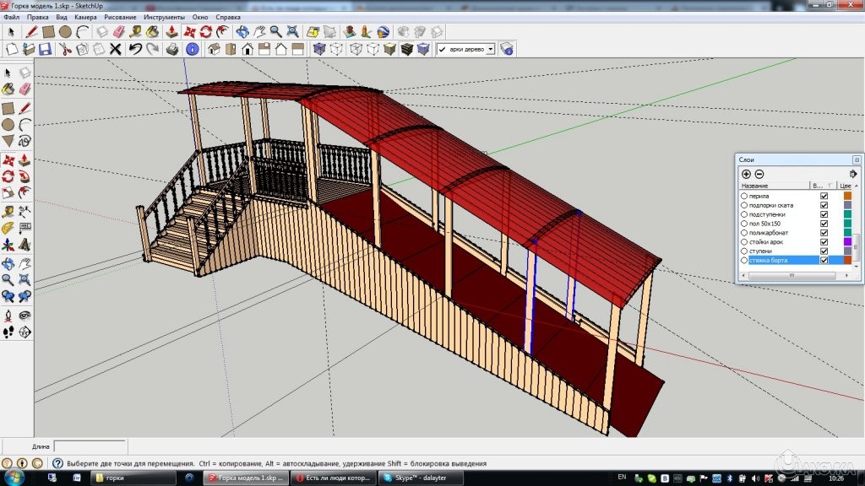The width and height of the screenshot is (865, 486).
Task: Set ступени as active layer radio button
Action: coord(744,251)
